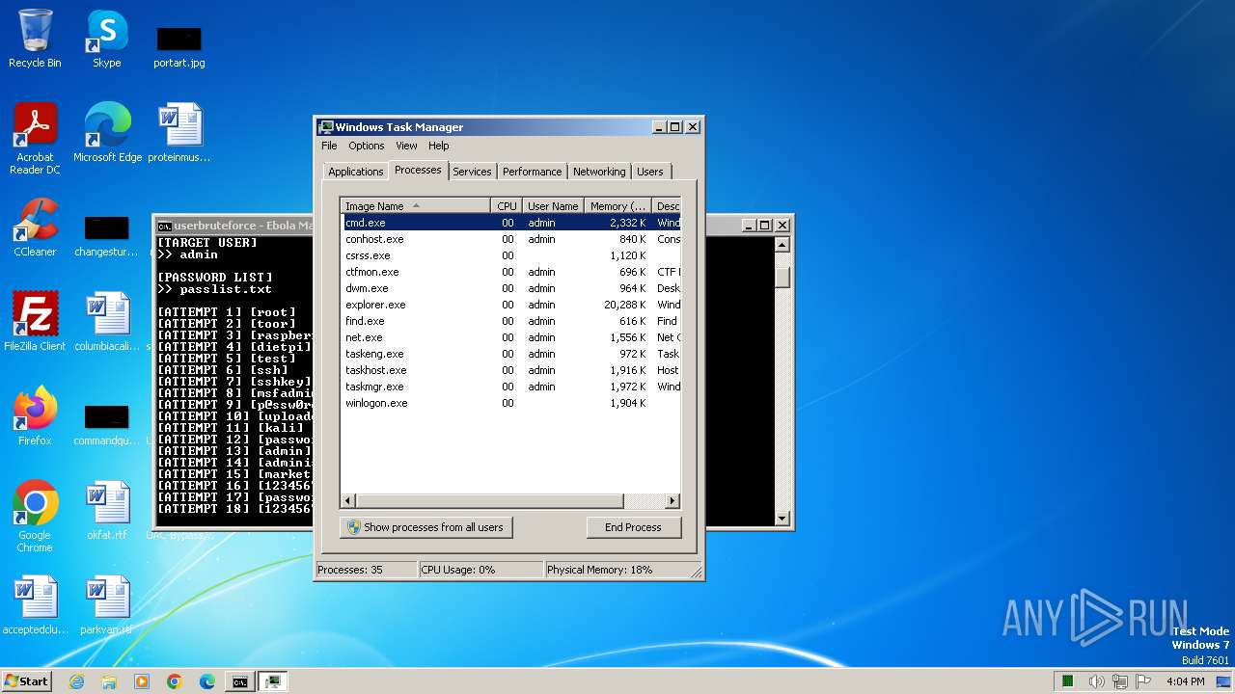Switch to the Applications tab
This screenshot has width=1235, height=694.
(356, 172)
